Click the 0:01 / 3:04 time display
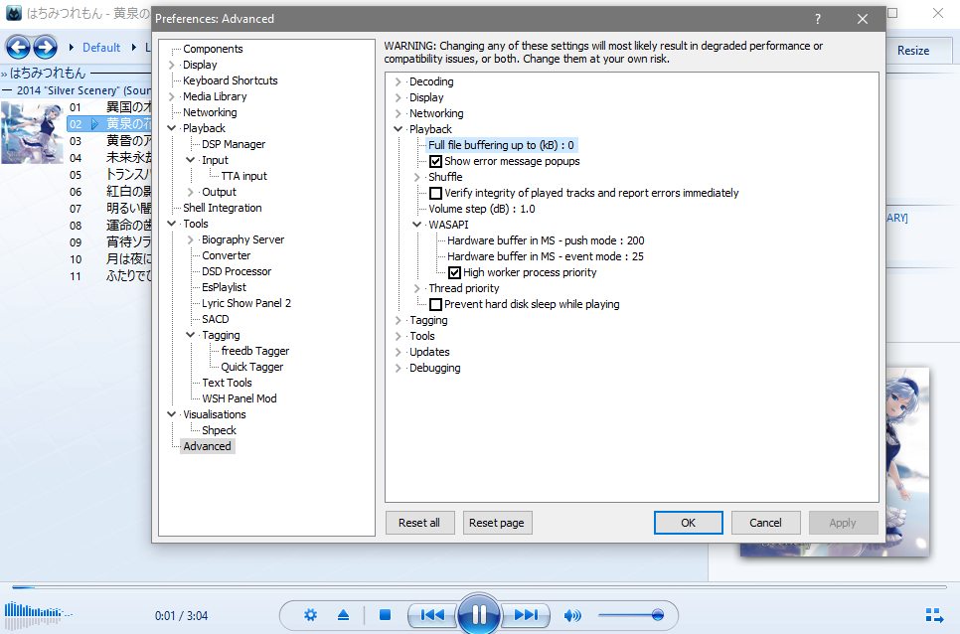This screenshot has height=634, width=960. (181, 616)
